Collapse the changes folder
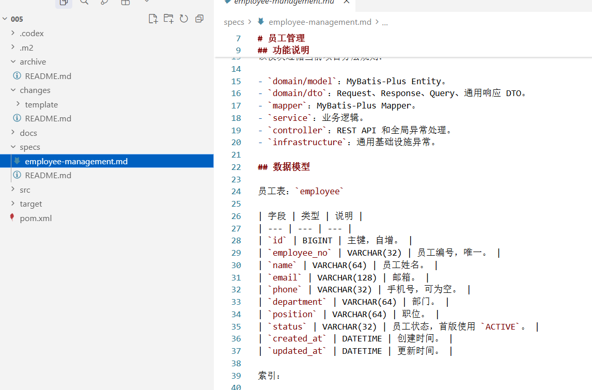The height and width of the screenshot is (390, 592). (x=13, y=90)
